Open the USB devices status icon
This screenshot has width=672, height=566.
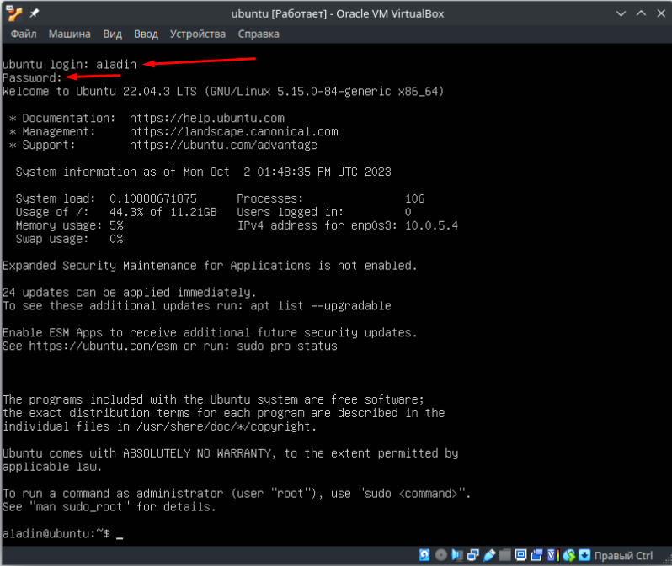[489, 555]
